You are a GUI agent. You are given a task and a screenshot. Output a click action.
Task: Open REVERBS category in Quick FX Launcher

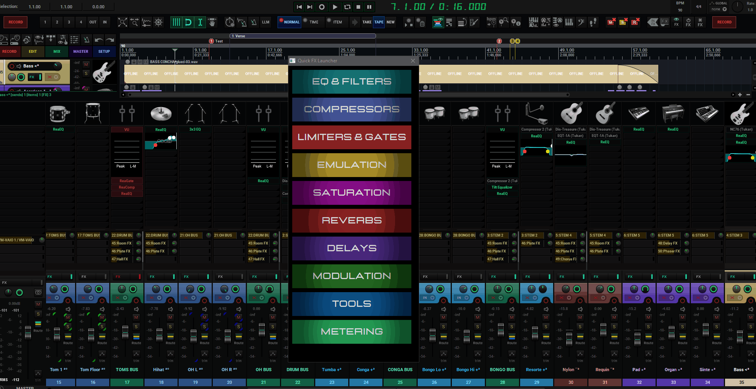[351, 221]
